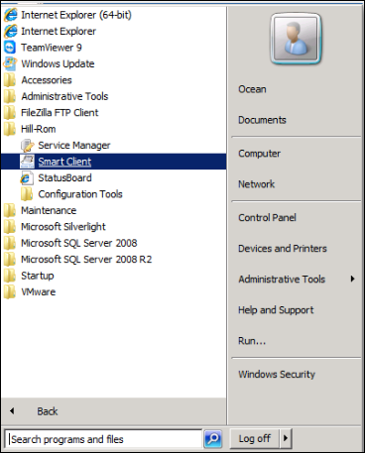This screenshot has width=365, height=453.
Task: Open the Ocean user folder
Action: [252, 89]
